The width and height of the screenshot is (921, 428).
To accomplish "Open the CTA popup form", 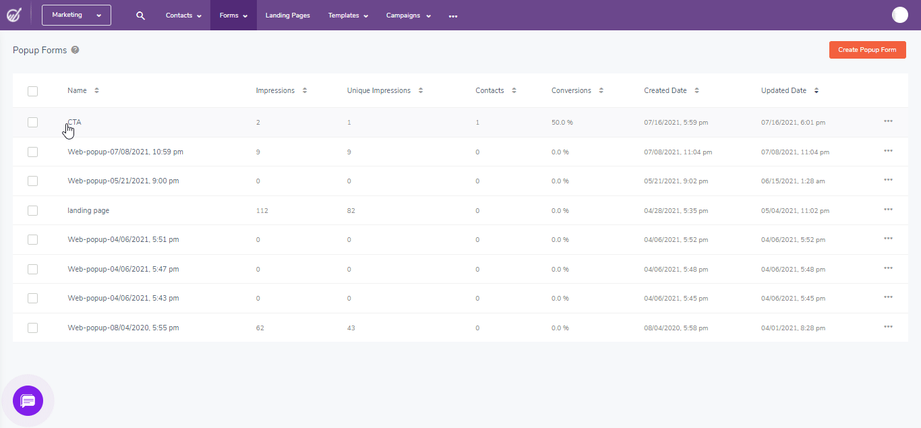I will pos(74,122).
